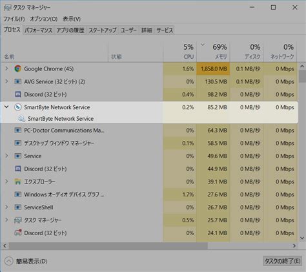
Task: Click the Google Chrome process icon
Action: pyautogui.click(x=17, y=68)
